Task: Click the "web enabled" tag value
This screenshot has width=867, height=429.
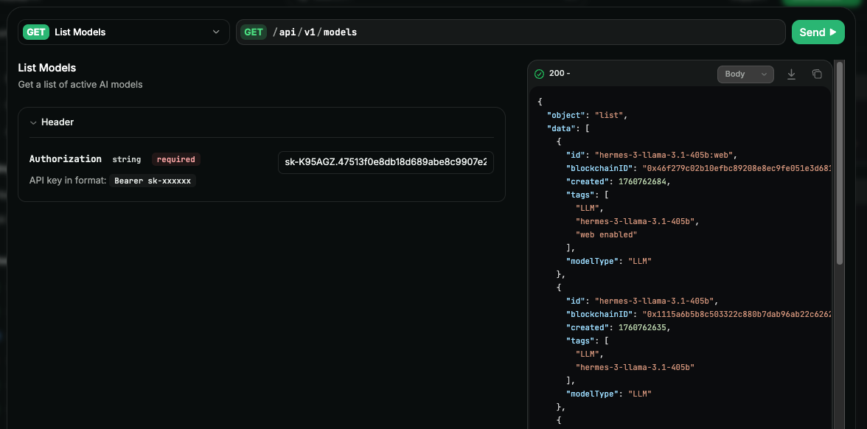Action: point(607,234)
